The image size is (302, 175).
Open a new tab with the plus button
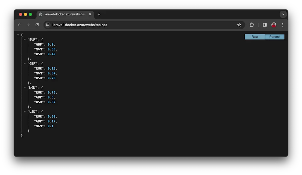[99, 14]
